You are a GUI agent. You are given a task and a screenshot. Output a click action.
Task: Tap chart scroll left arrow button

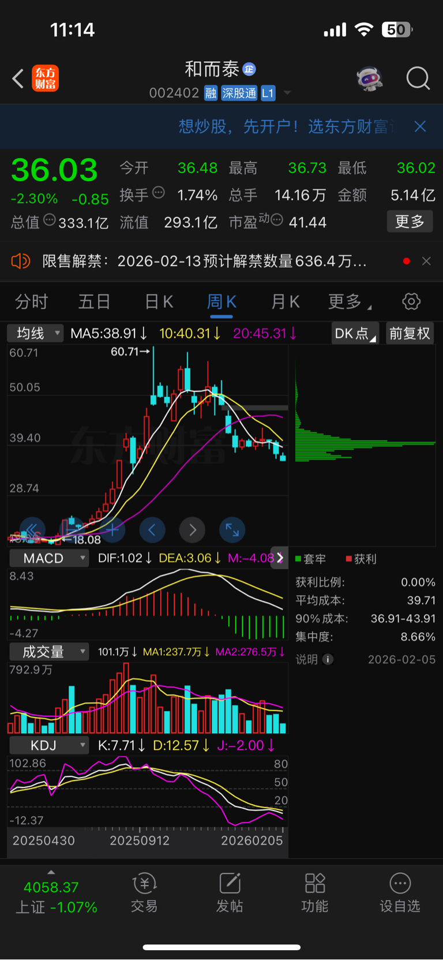click(x=152, y=529)
